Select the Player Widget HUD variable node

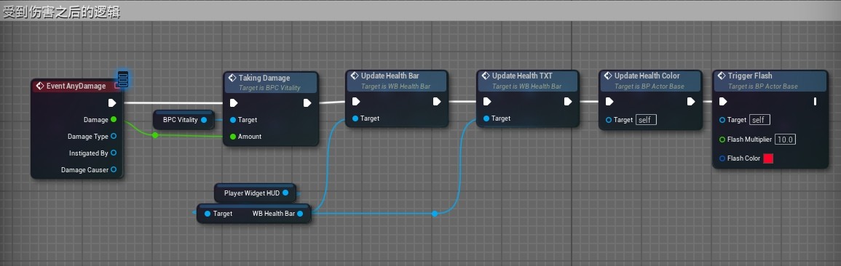click(x=255, y=193)
